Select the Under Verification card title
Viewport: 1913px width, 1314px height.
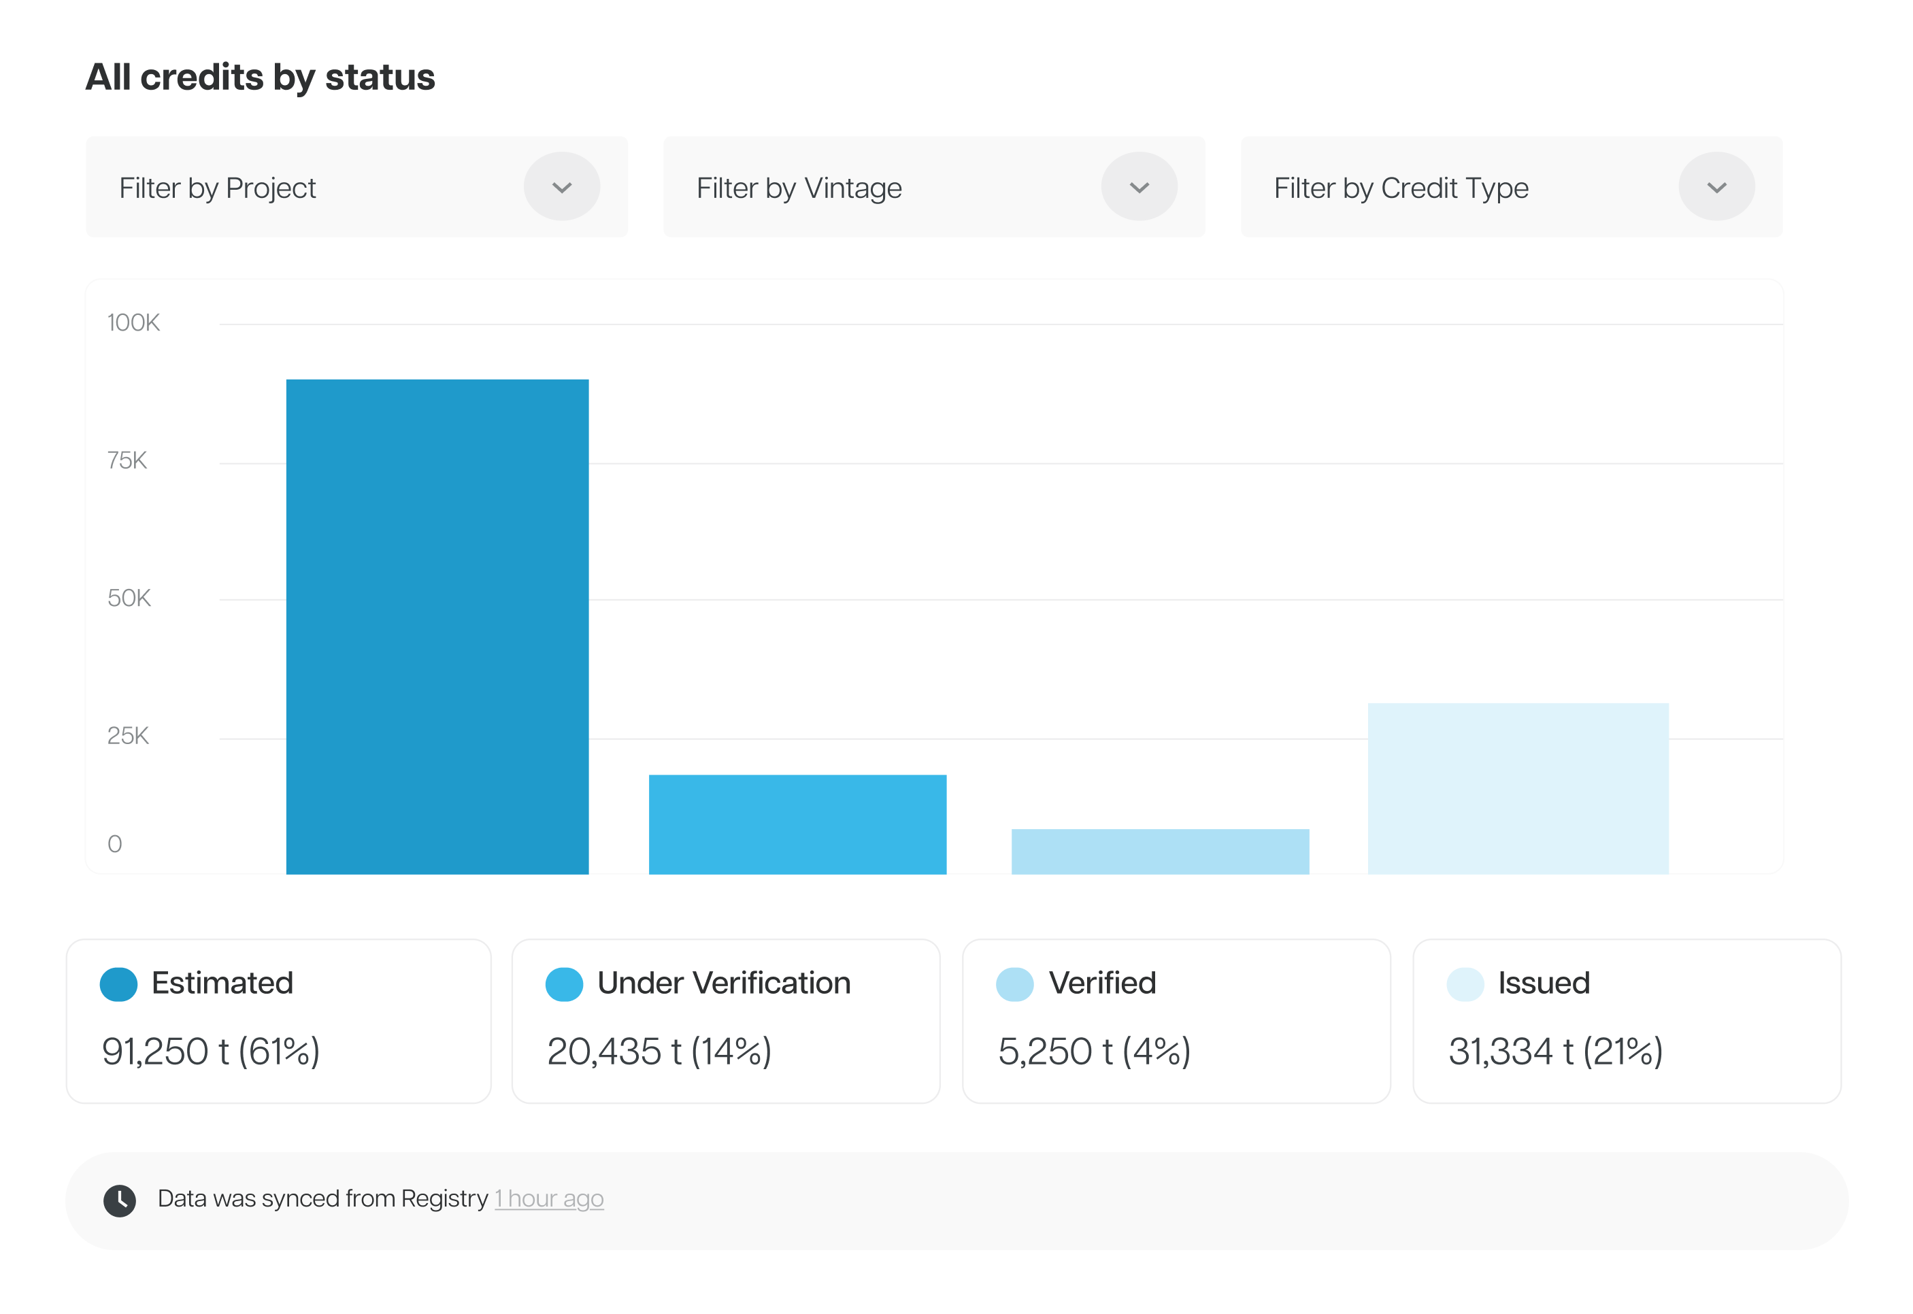click(x=724, y=983)
